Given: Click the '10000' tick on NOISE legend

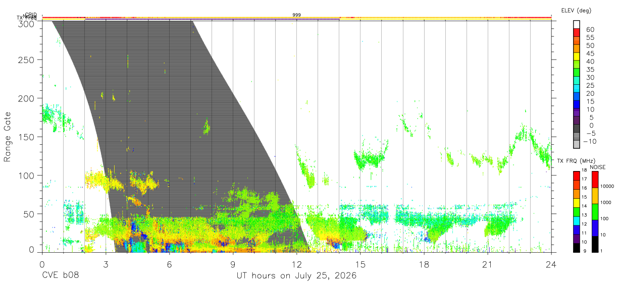Looking at the screenshot, I should pos(606,187).
